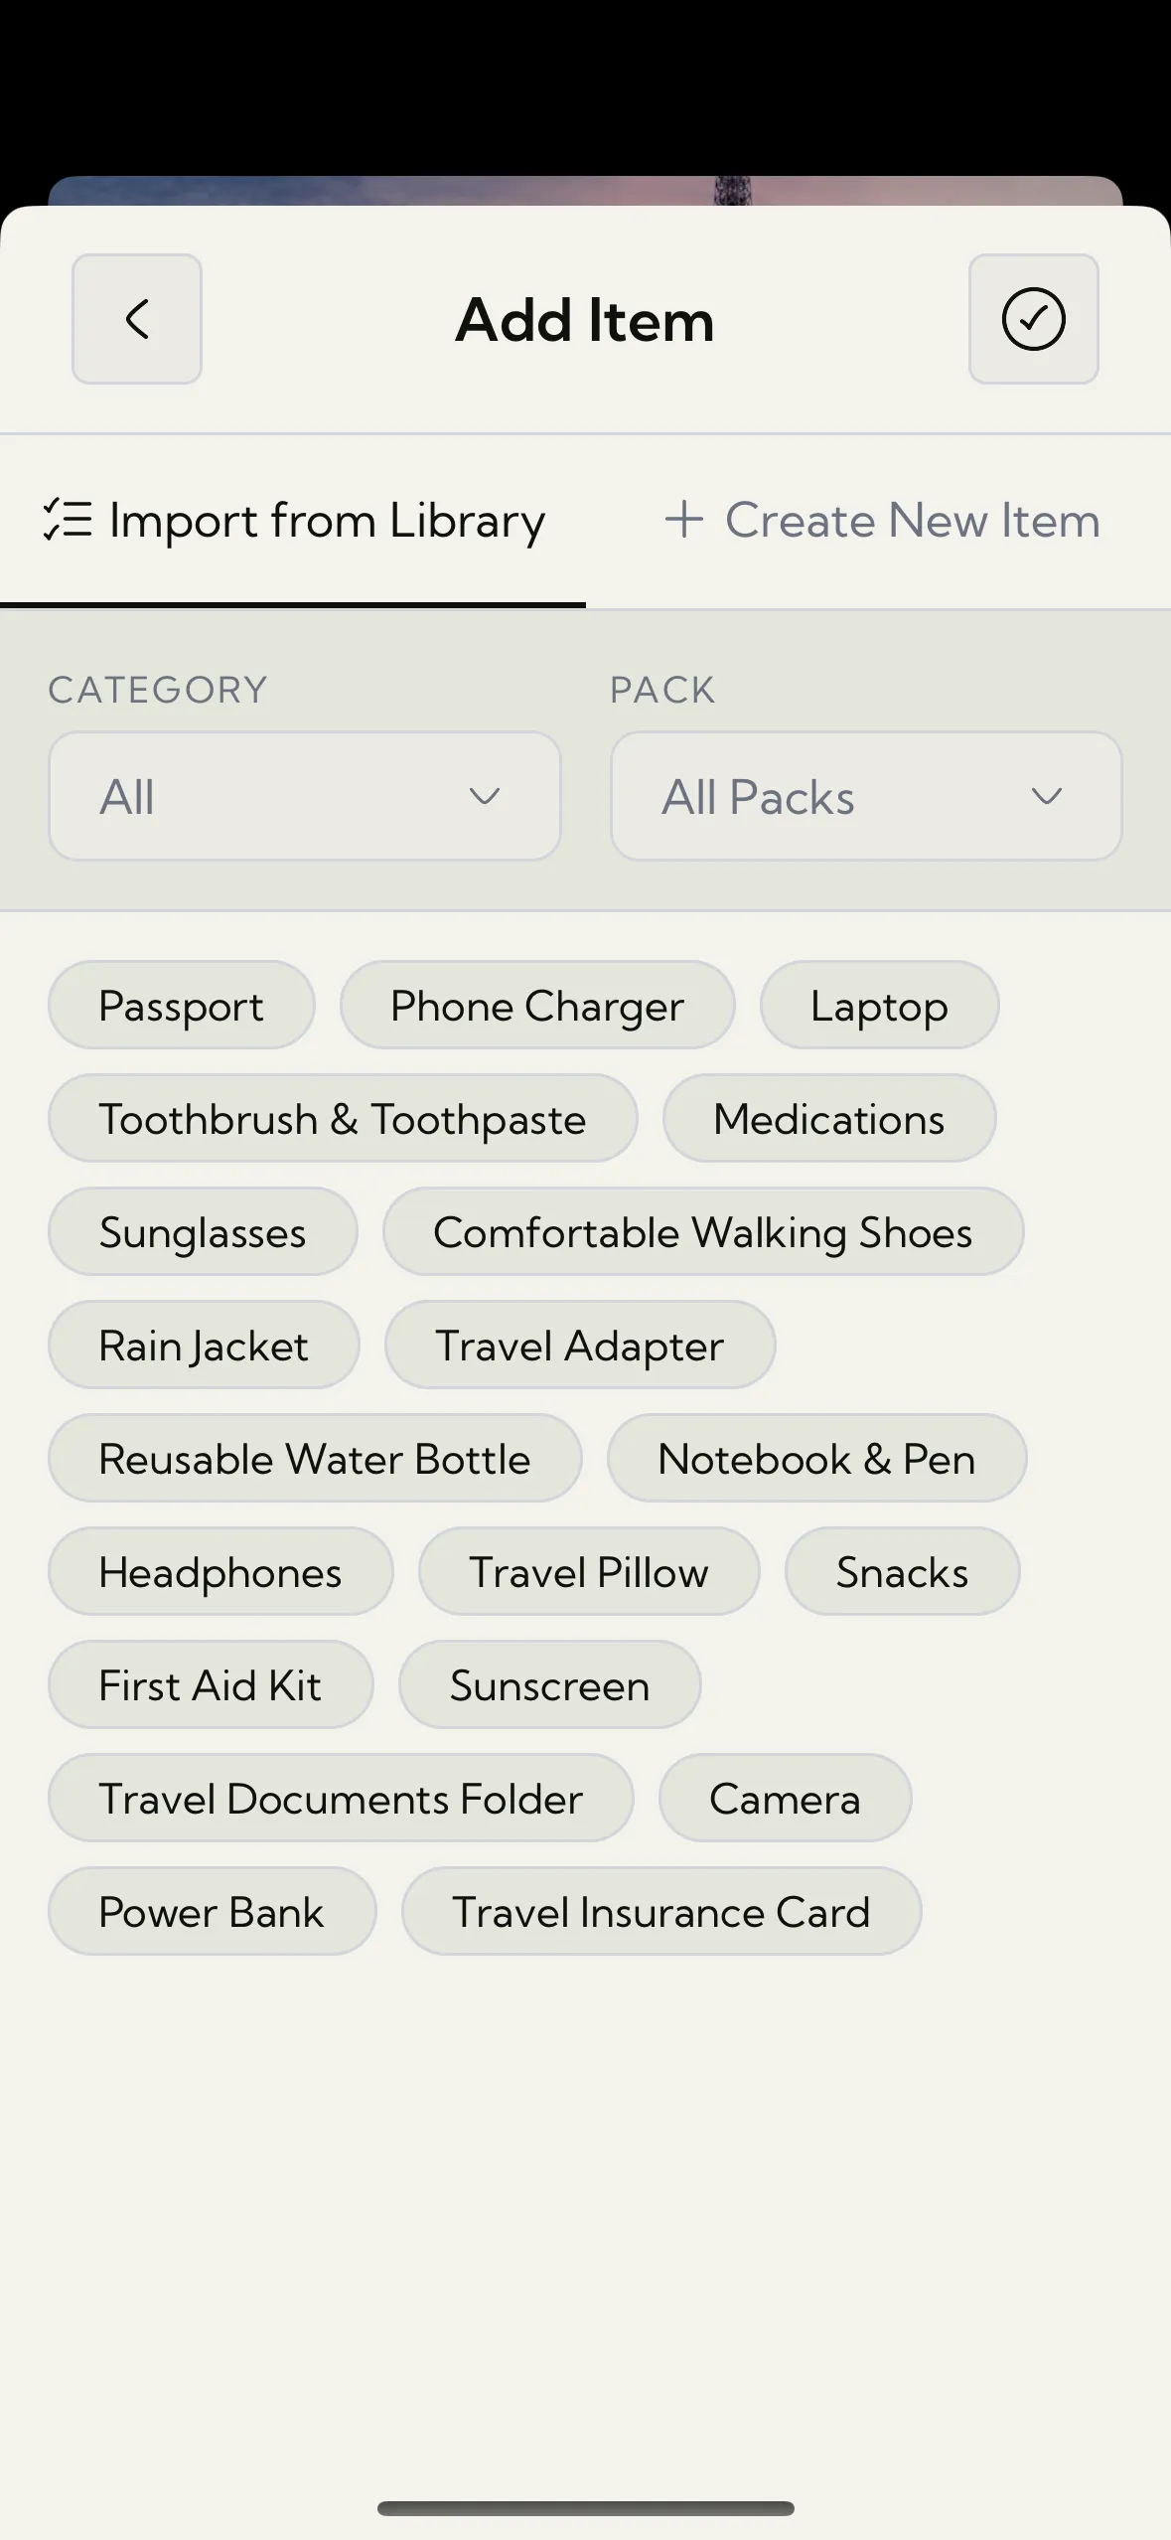The image size is (1171, 2540).
Task: Tap the home indicator bar
Action: tap(585, 2508)
